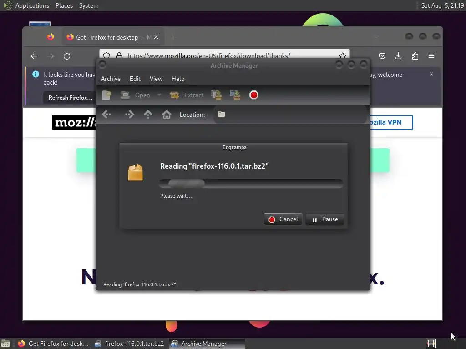The height and width of the screenshot is (349, 466).
Task: Click the Firefox forward navigation arrow
Action: tap(51, 56)
